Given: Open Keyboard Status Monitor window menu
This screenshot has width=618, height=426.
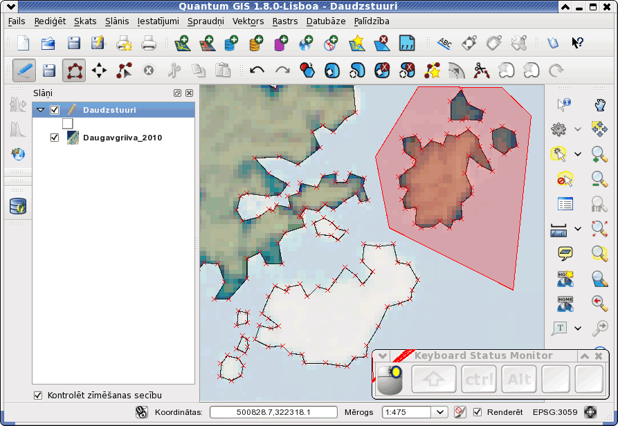Looking at the screenshot, I should coord(382,355).
